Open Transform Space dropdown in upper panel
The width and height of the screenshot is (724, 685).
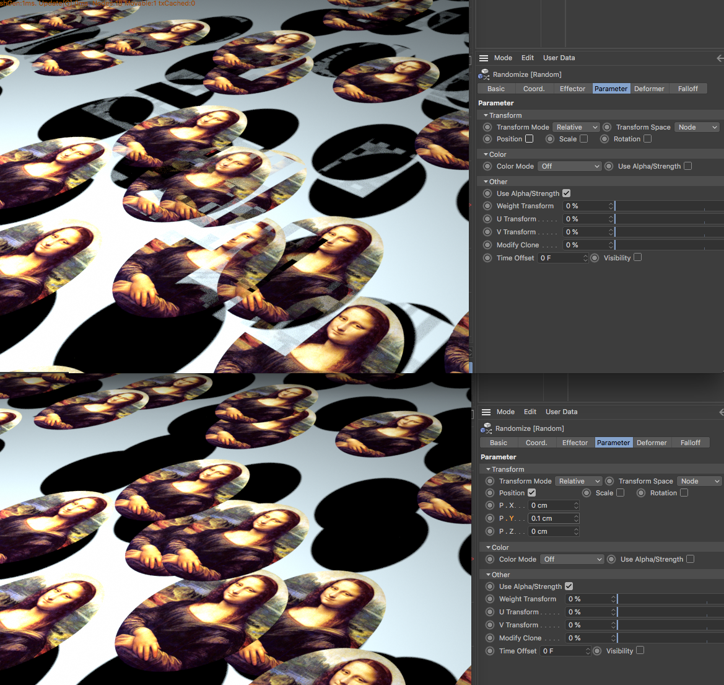click(x=697, y=127)
